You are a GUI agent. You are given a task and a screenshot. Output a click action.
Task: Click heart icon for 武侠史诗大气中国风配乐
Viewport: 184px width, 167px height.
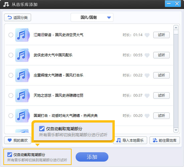click(147, 55)
